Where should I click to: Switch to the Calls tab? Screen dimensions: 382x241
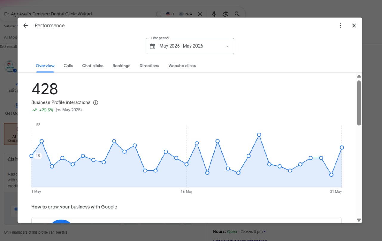tap(68, 66)
